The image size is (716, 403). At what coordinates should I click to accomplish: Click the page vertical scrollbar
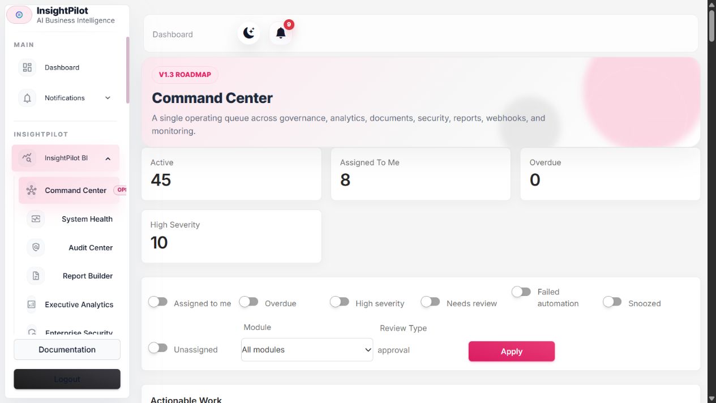click(x=711, y=201)
